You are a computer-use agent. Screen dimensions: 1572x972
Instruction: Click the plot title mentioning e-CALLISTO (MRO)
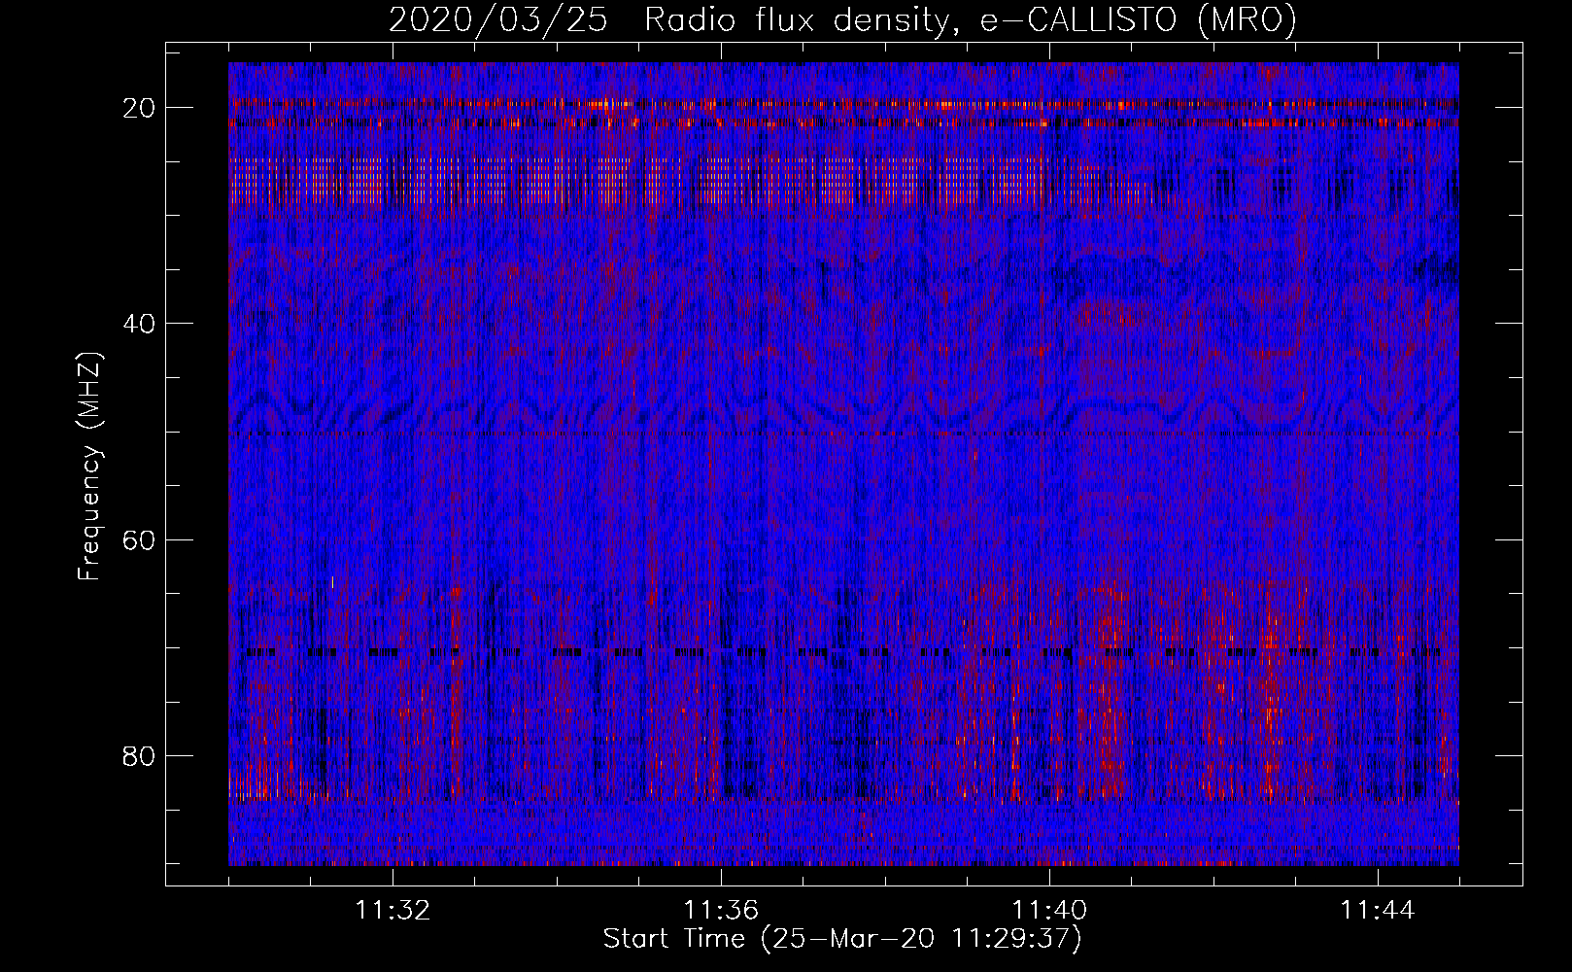pyautogui.click(x=842, y=20)
